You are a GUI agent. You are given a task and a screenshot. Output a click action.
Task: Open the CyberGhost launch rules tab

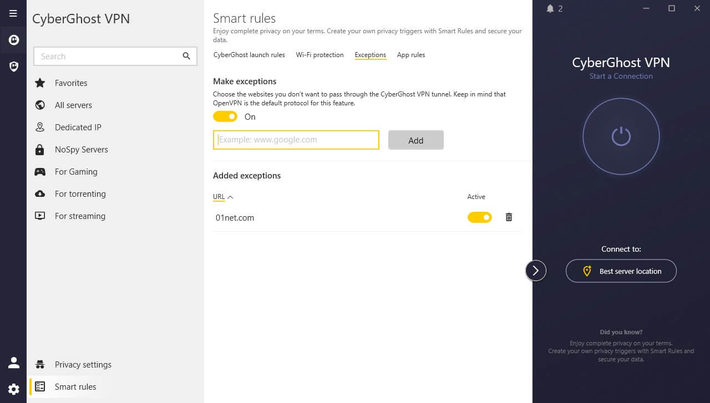[249, 55]
